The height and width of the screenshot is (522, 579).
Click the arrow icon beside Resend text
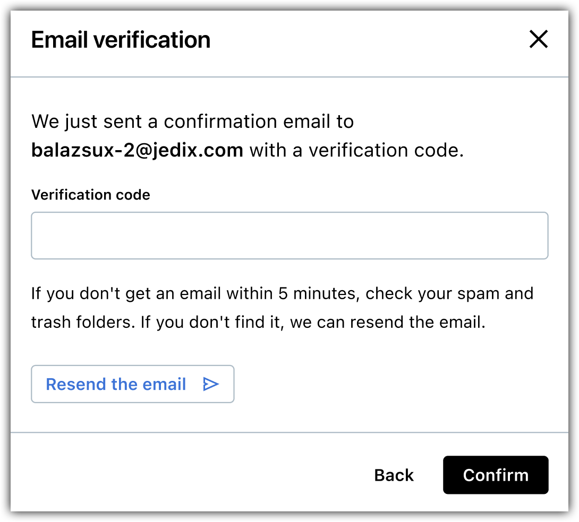tap(211, 384)
